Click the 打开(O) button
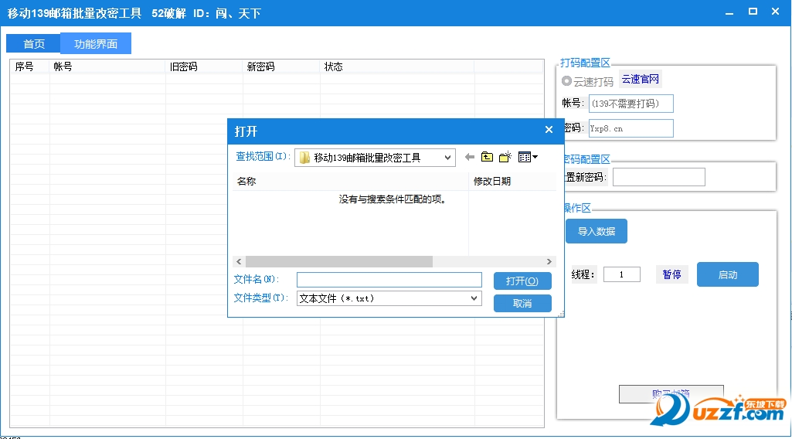This screenshot has width=792, height=439. (x=522, y=281)
